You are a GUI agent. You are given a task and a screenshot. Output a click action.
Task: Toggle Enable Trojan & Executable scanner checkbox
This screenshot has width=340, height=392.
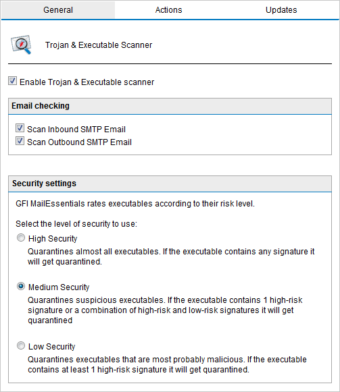[12, 81]
